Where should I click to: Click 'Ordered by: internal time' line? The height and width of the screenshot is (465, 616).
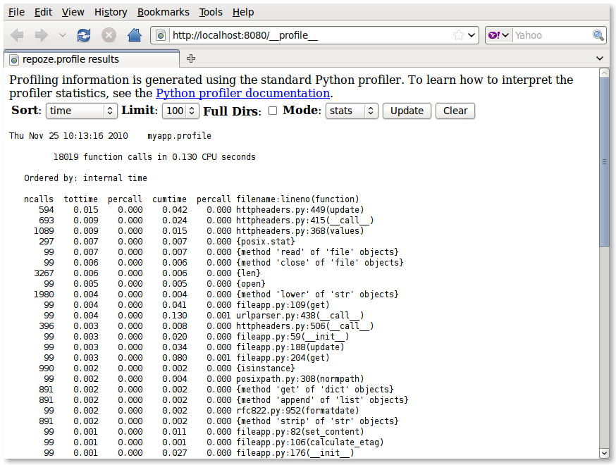[86, 178]
